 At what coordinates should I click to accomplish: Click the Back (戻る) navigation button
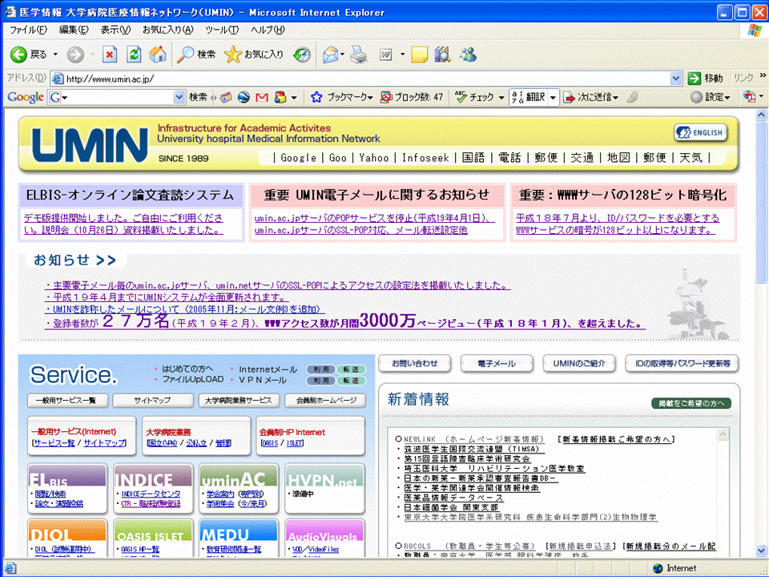[30, 54]
